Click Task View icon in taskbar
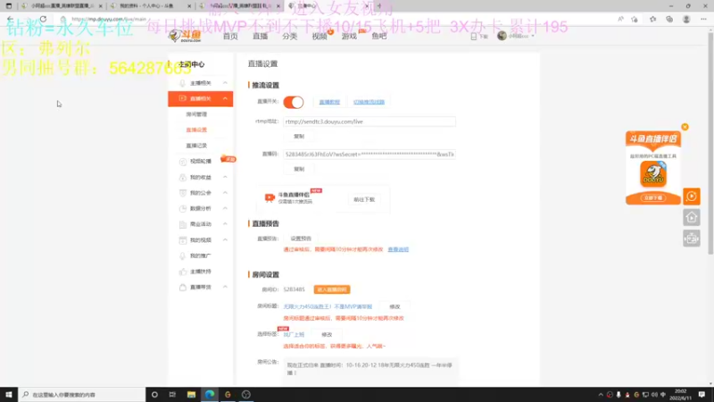The image size is (714, 402). click(172, 394)
